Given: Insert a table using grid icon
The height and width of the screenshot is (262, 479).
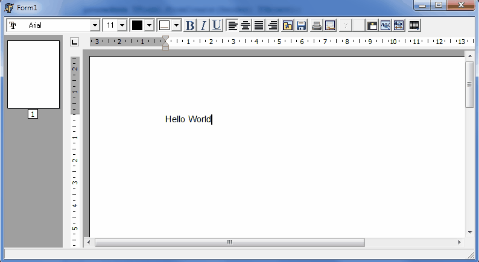Looking at the screenshot, I should tap(414, 25).
